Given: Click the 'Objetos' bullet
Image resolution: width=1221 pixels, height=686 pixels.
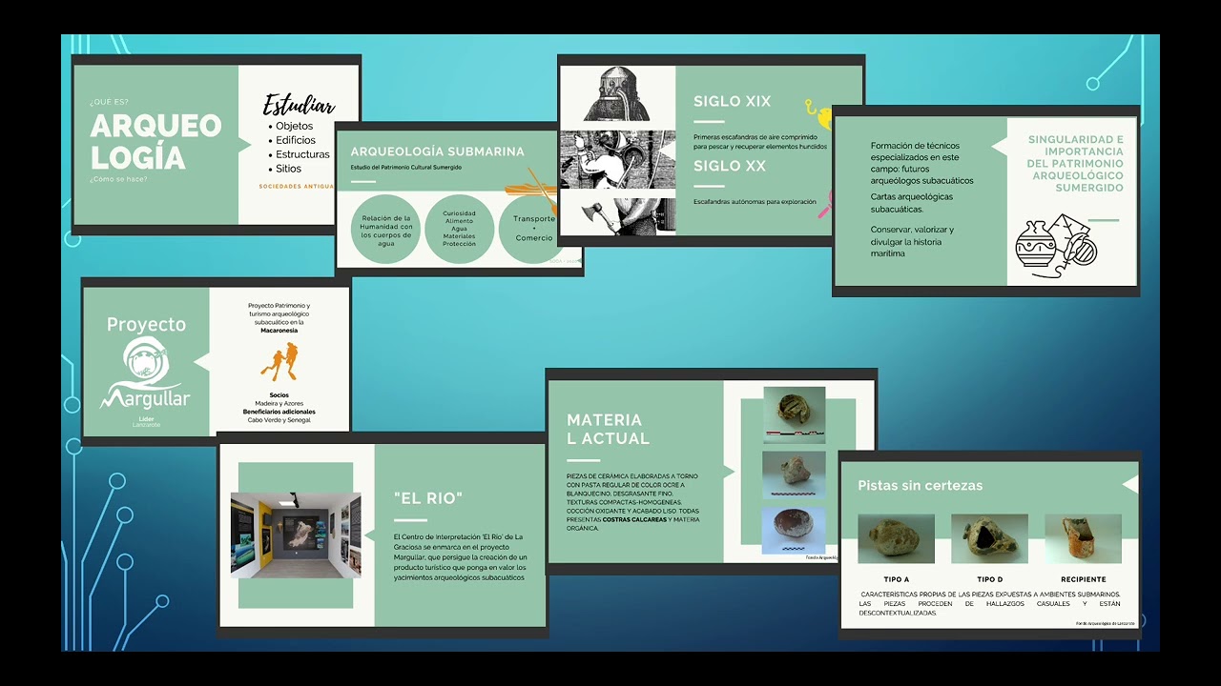Looking at the screenshot, I should [x=292, y=126].
